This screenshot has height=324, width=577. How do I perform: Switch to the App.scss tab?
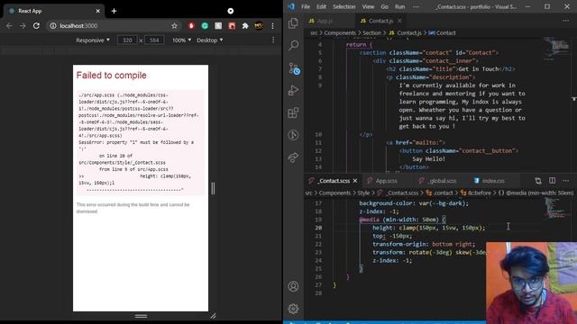pos(386,181)
